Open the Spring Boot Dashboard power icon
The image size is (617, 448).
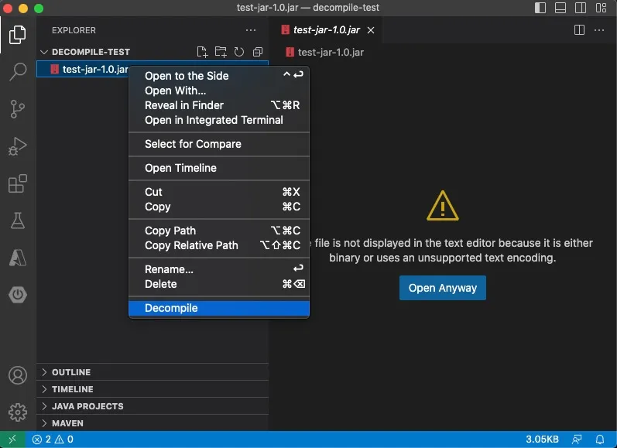click(18, 295)
